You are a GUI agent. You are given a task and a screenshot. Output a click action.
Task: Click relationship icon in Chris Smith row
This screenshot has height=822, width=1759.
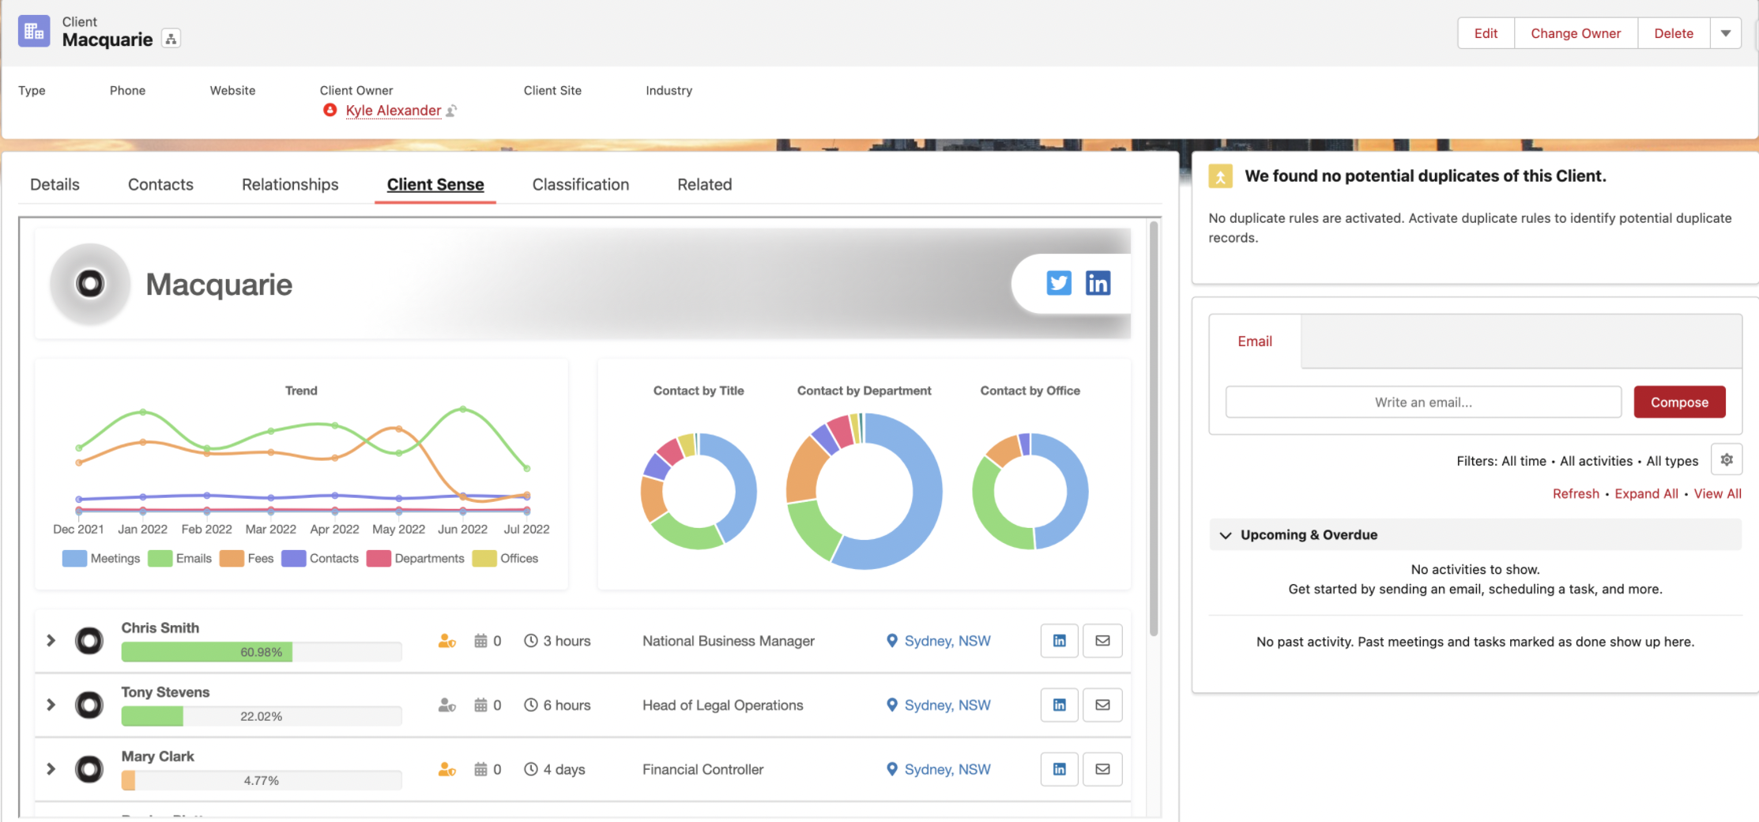(x=447, y=641)
